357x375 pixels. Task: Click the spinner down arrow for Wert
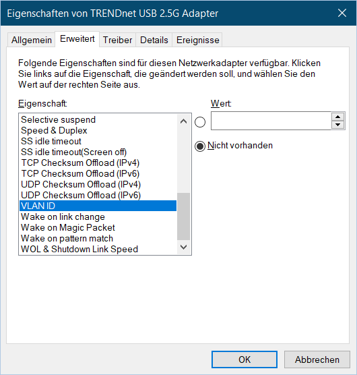[x=337, y=125]
